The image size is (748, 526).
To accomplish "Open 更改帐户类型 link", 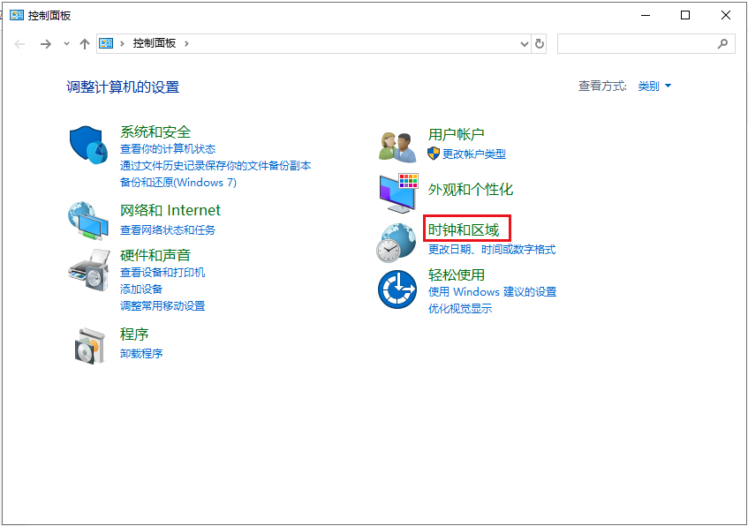I will click(474, 154).
